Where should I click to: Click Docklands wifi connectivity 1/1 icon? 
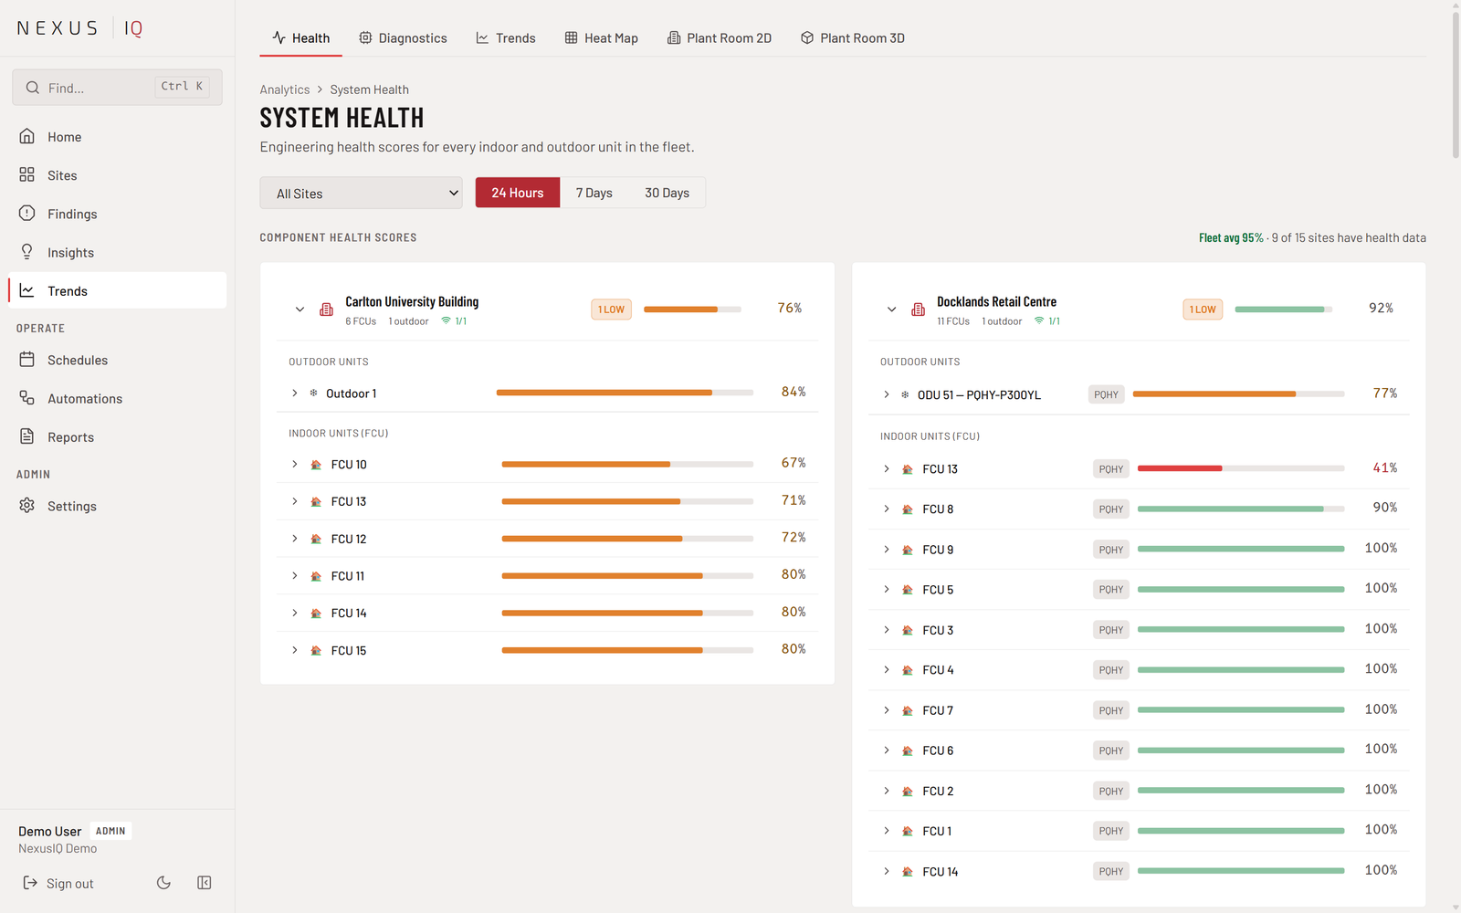click(x=1039, y=320)
